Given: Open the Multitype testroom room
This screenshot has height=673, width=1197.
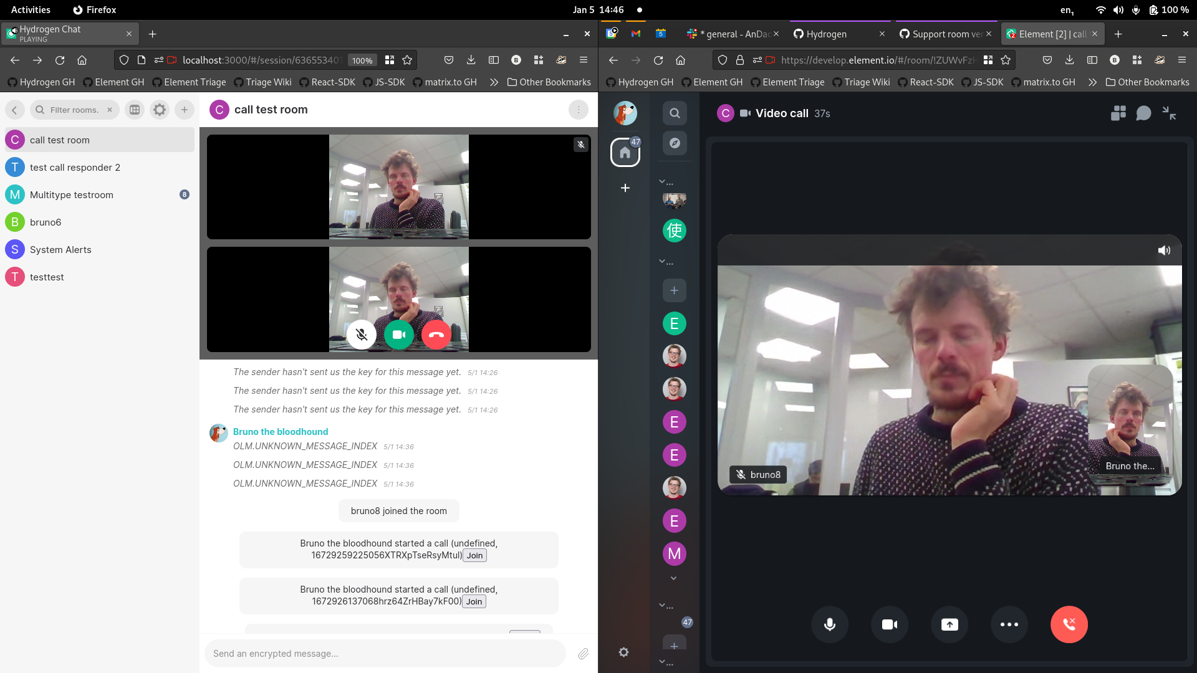Looking at the screenshot, I should [x=72, y=194].
